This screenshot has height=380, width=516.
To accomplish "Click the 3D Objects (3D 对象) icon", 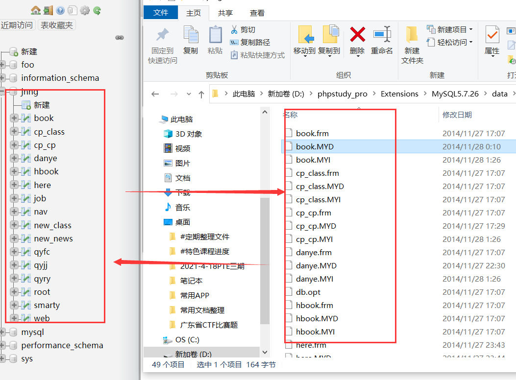I will click(x=168, y=134).
